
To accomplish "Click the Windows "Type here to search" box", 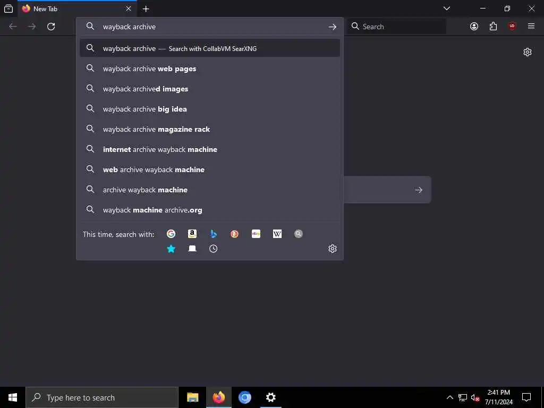I will point(102,397).
